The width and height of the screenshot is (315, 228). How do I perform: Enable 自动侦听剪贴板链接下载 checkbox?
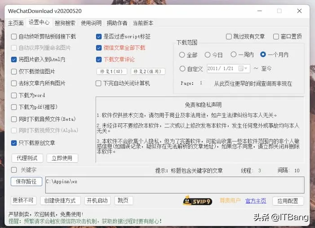14,36
